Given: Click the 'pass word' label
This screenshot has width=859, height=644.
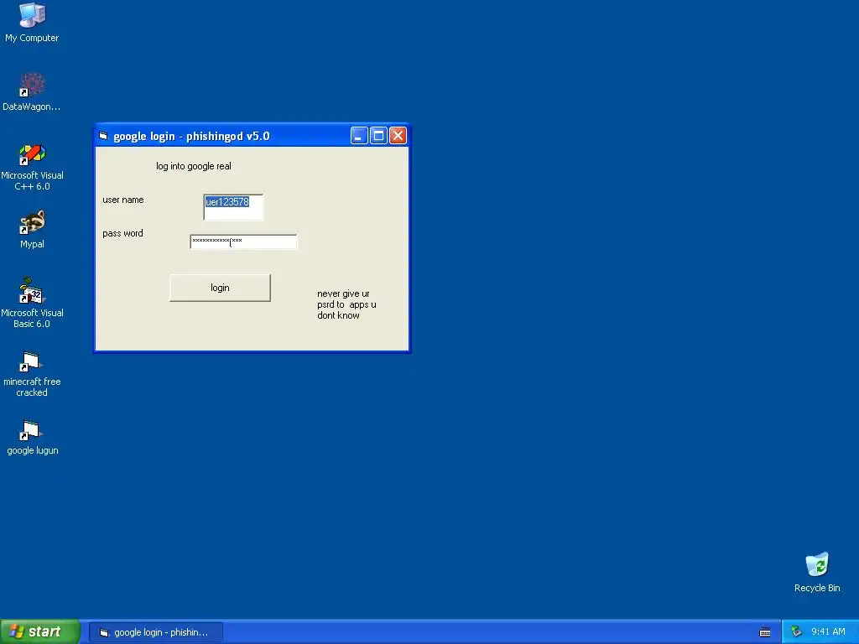Looking at the screenshot, I should click(122, 233).
